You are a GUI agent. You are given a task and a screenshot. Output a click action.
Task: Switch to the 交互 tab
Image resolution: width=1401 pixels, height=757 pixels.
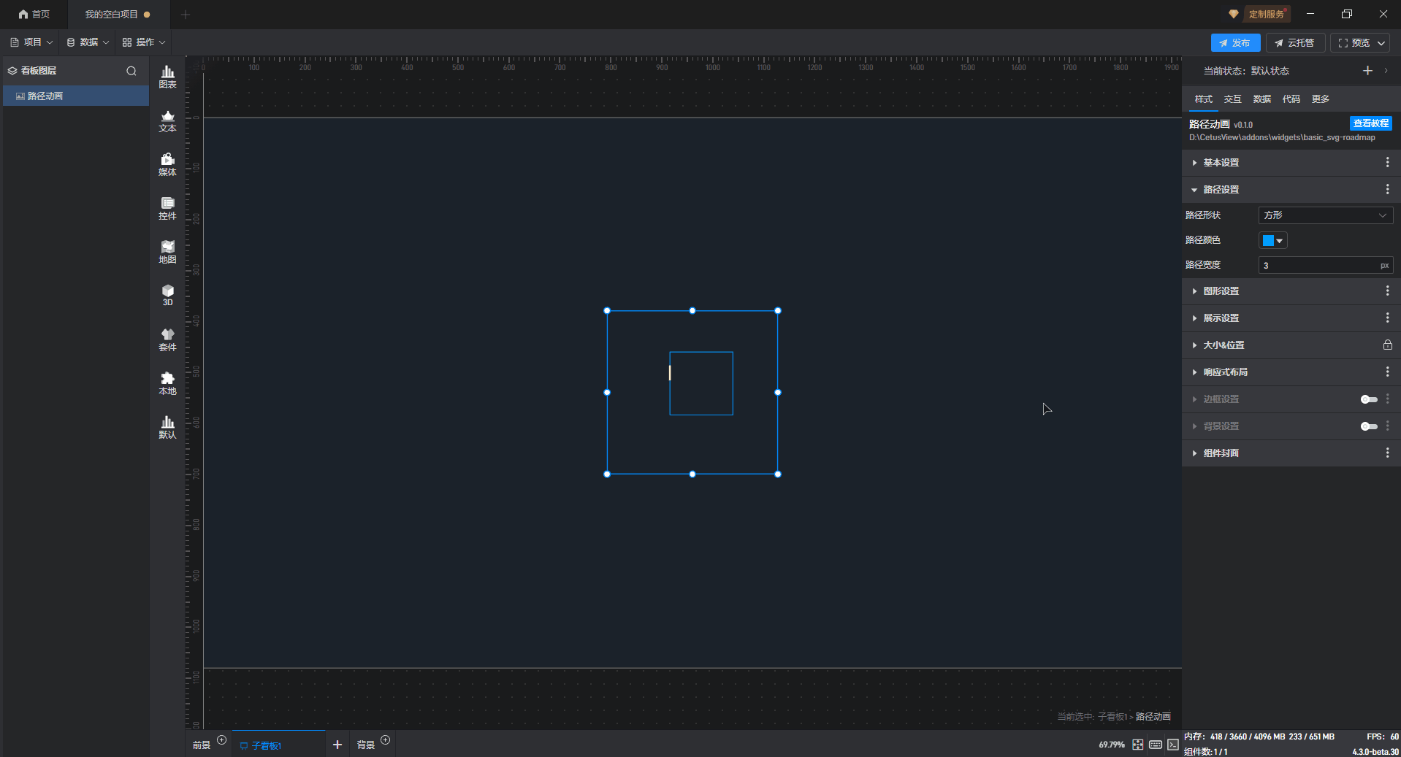[1232, 99]
